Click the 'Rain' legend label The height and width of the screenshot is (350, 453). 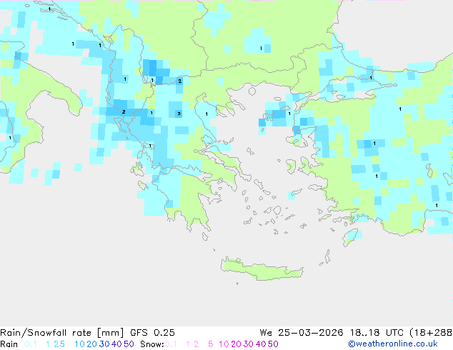pyautogui.click(x=9, y=344)
